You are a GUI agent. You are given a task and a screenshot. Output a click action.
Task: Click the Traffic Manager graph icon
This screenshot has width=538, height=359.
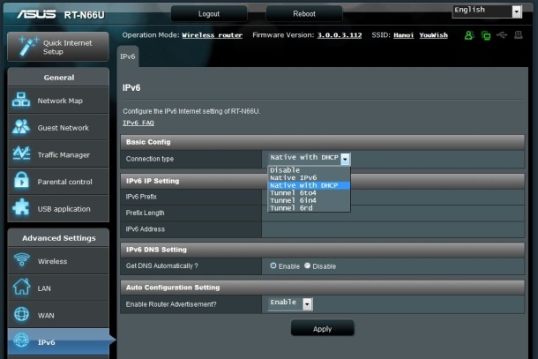click(22, 154)
